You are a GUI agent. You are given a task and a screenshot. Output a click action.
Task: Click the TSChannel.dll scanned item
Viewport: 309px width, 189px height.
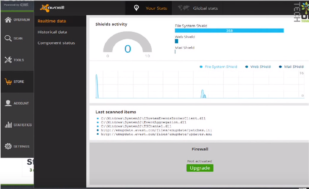[136, 126]
